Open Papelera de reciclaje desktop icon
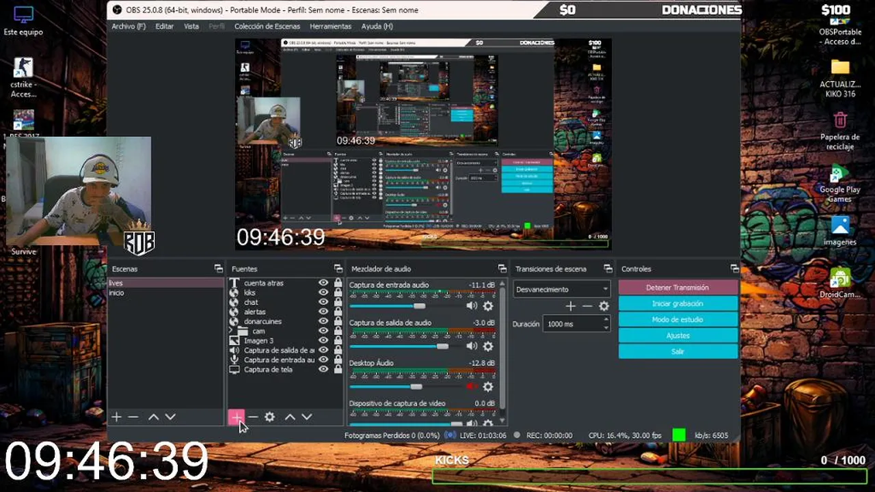875x492 pixels. pyautogui.click(x=840, y=131)
